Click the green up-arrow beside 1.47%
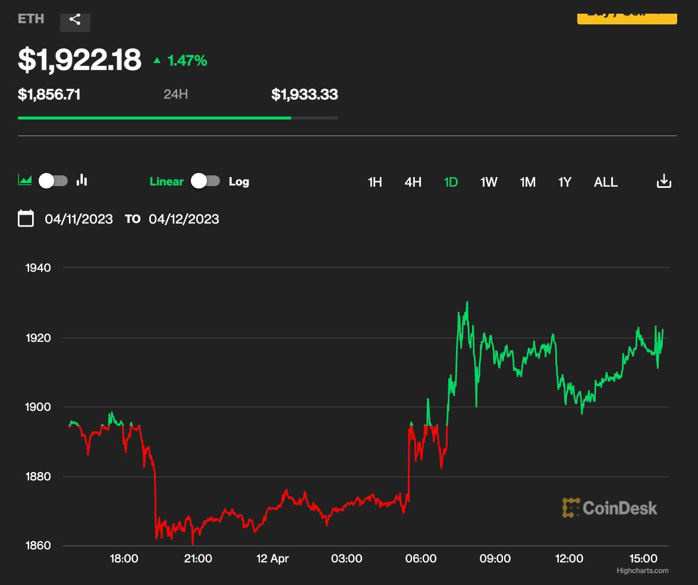698x585 pixels. [156, 60]
